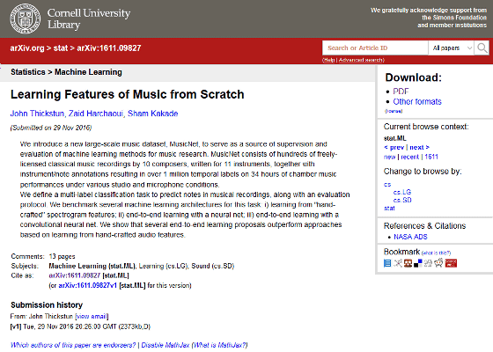Click the '13 pages' comments text

62,256
